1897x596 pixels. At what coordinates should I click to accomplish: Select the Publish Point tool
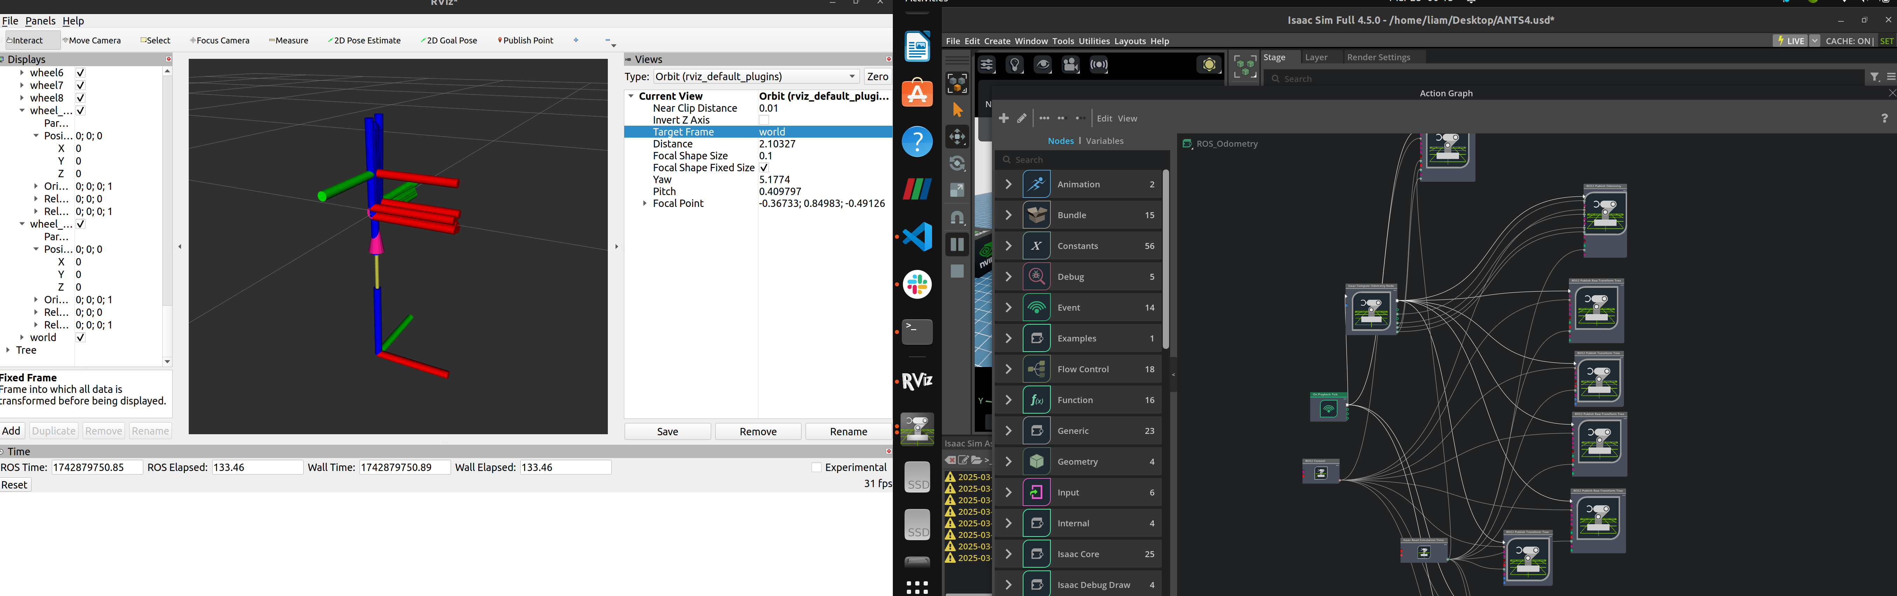click(526, 41)
